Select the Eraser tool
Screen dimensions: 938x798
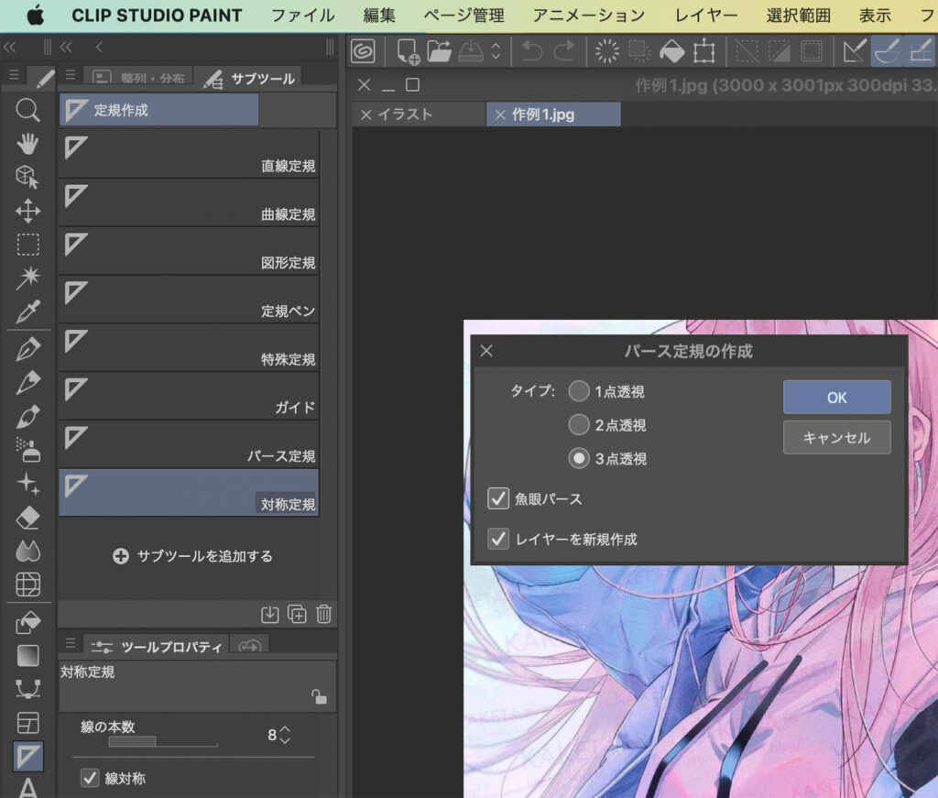click(x=27, y=518)
